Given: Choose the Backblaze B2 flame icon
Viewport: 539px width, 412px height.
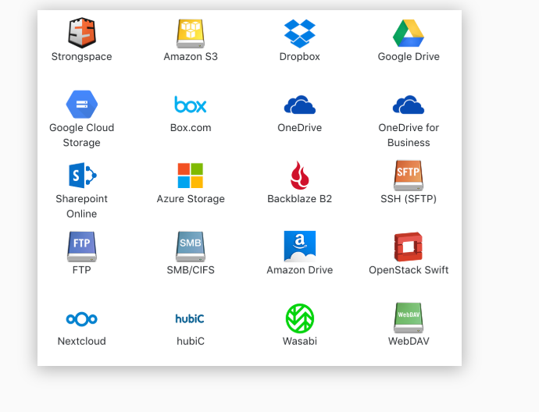Looking at the screenshot, I should pos(300,175).
